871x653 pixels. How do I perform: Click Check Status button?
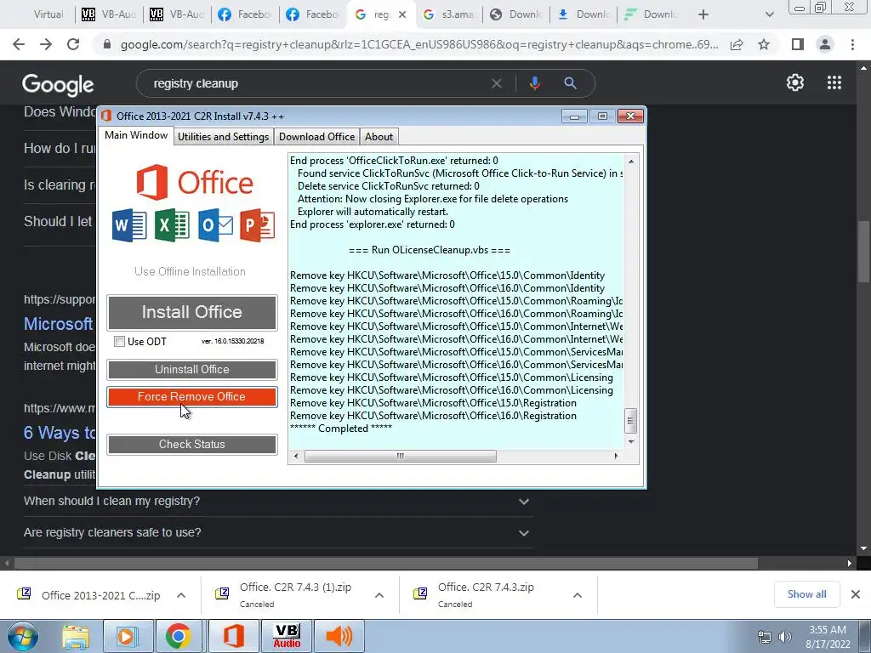[191, 444]
